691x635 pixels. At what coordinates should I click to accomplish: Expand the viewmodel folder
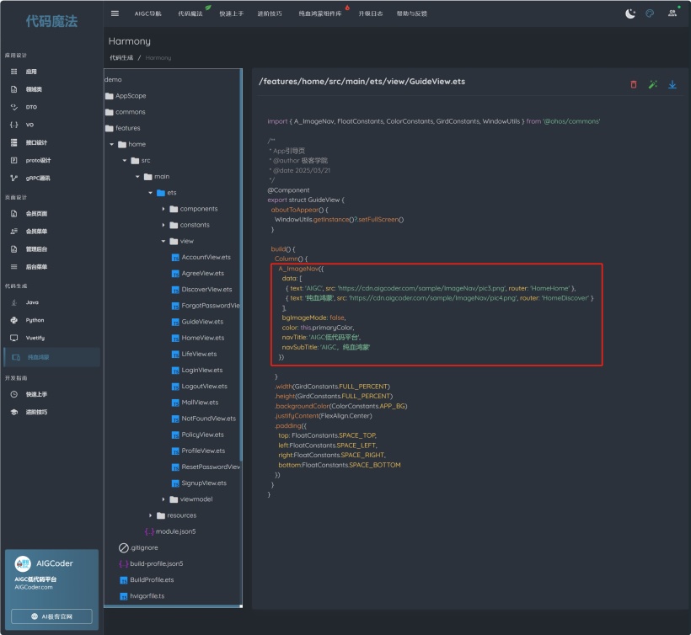pos(163,499)
